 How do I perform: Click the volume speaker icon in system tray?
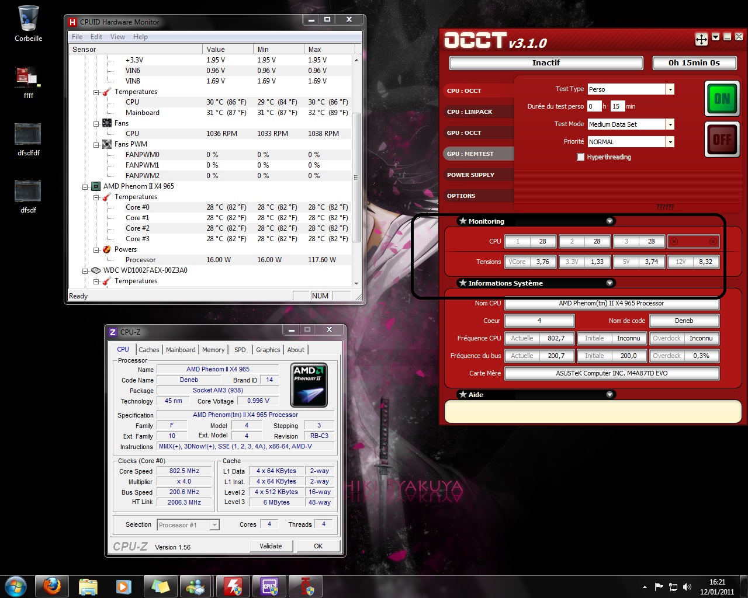[x=687, y=587]
